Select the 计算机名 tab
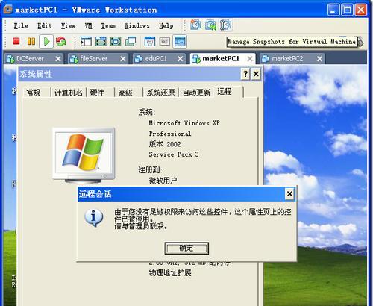This screenshot has width=373, height=306. click(69, 93)
